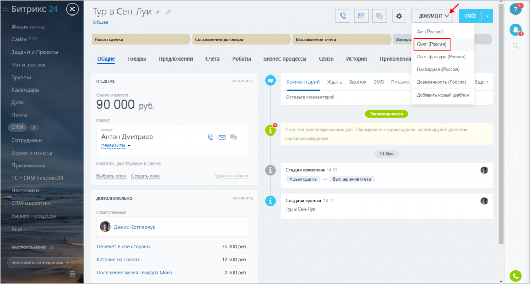Click Пригласить сотрудников button
Image resolution: width=530 pixels, height=284 pixels.
tap(40, 262)
